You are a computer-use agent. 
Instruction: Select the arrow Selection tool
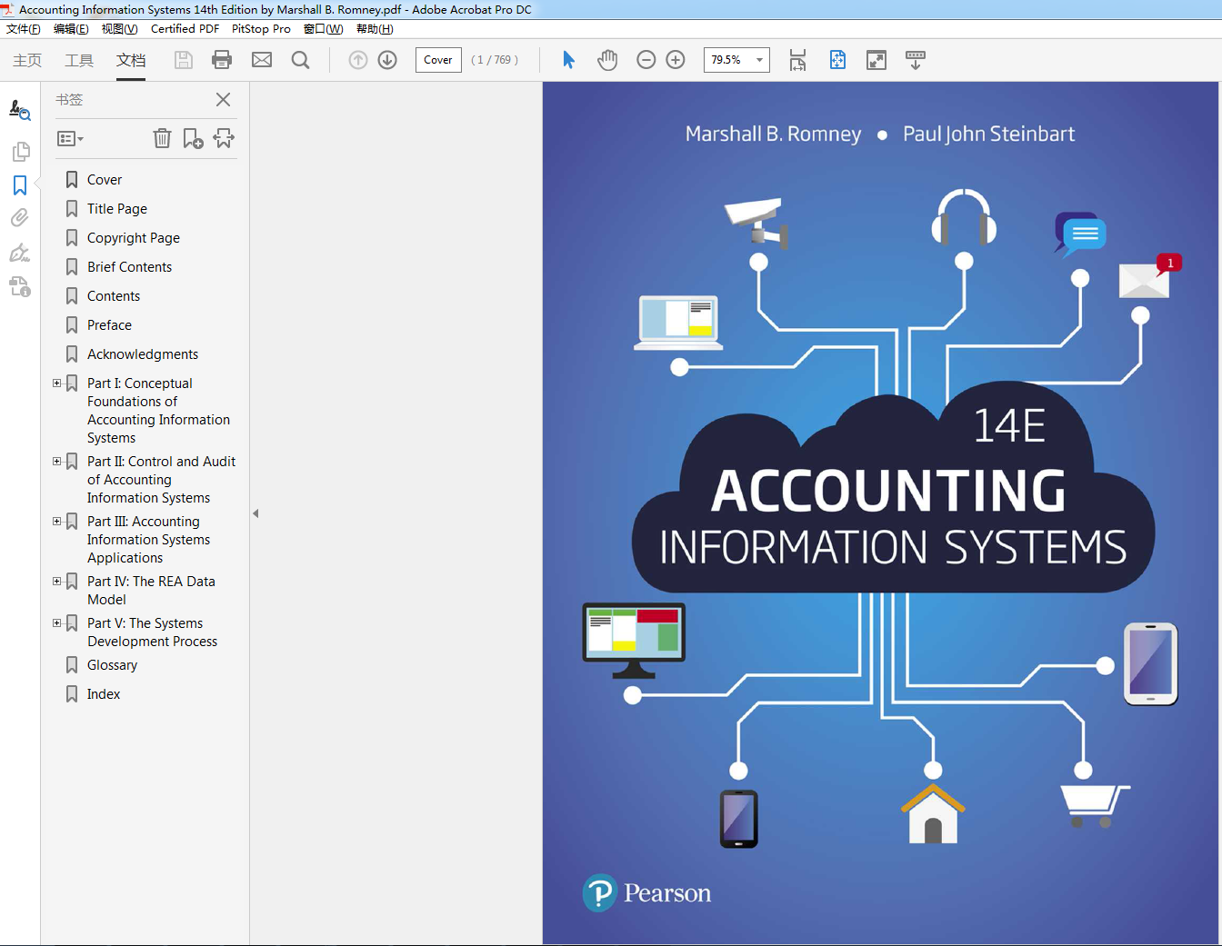(x=568, y=60)
